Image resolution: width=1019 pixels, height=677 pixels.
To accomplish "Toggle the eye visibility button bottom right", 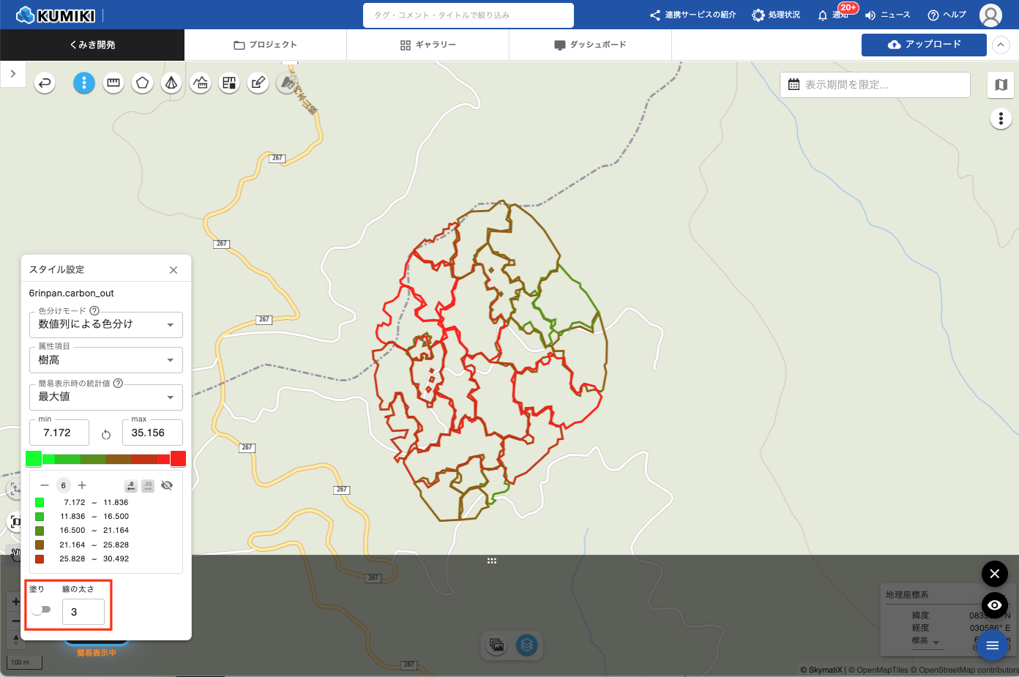I will coord(994,605).
